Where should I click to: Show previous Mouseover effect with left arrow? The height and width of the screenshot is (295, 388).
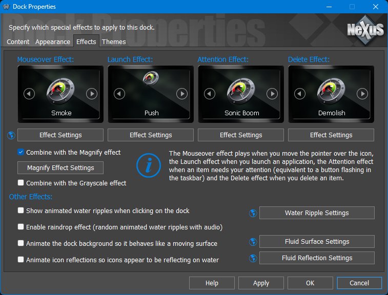click(29, 94)
